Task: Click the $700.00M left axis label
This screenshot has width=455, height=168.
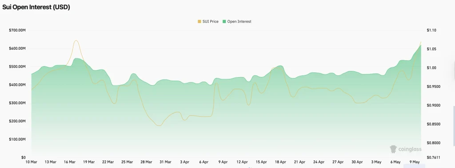Action: tap(17, 30)
